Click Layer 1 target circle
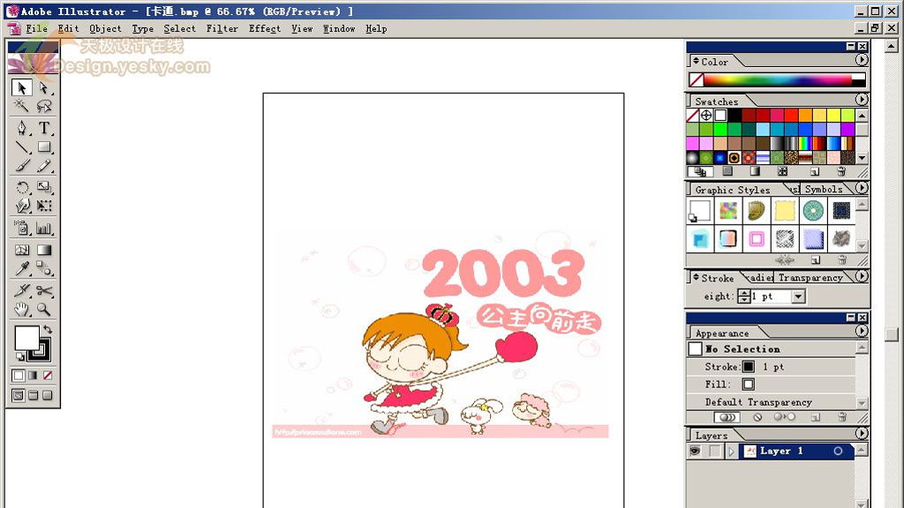Viewport: 904px width, 508px height. click(838, 451)
